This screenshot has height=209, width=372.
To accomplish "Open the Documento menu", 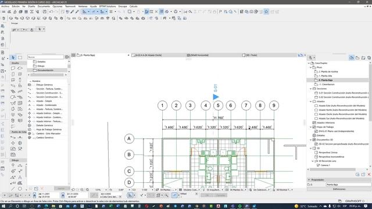I will coord(44,6).
